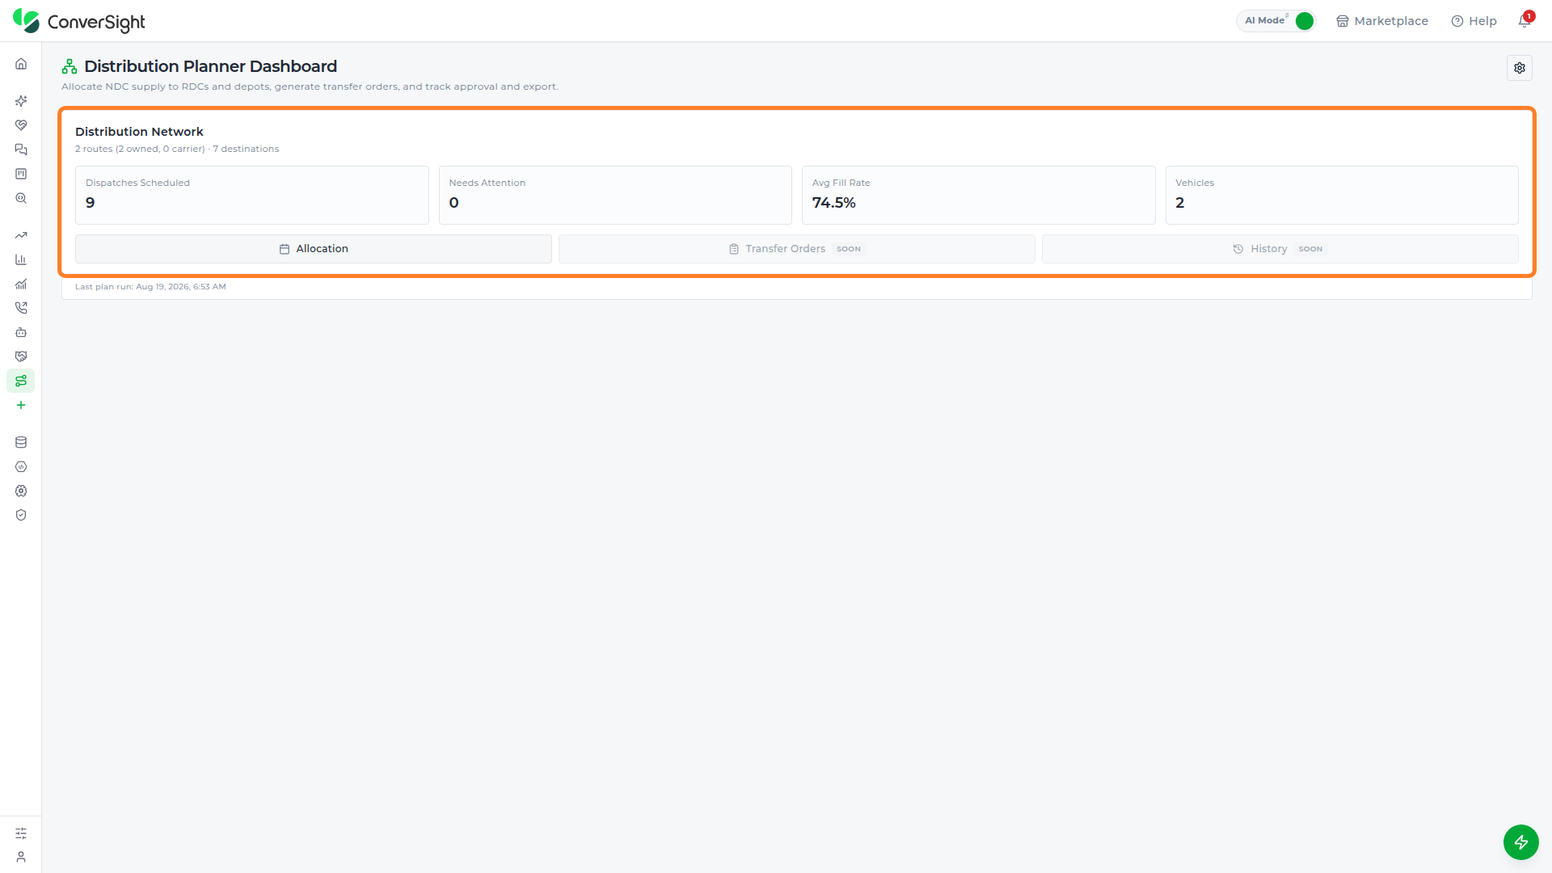The width and height of the screenshot is (1552, 873).
Task: Switch to the History tab
Action: (1280, 249)
